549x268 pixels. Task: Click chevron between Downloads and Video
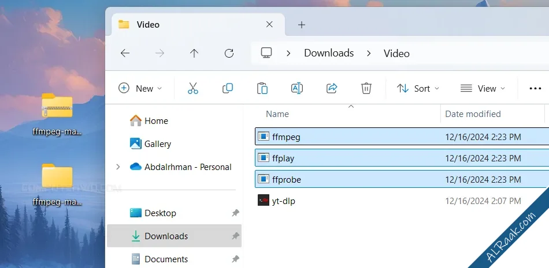(369, 54)
